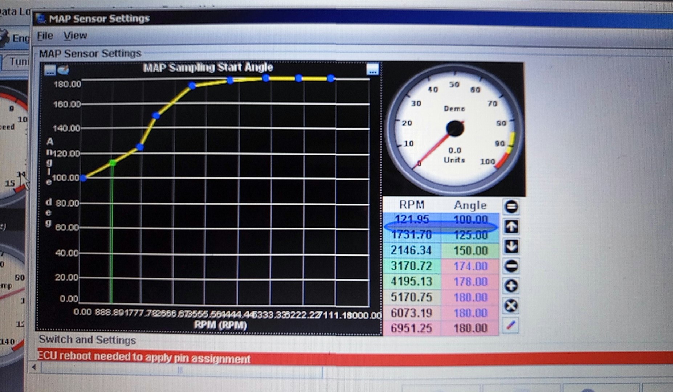
Task: Click the up arrow increment button
Action: pos(511,226)
